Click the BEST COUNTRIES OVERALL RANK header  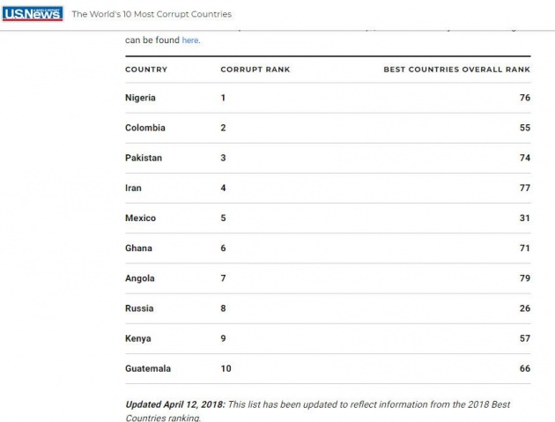457,70
